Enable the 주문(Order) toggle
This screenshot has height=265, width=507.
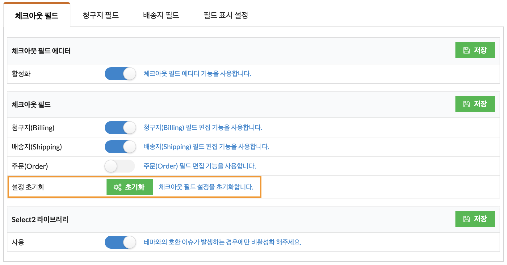point(120,166)
